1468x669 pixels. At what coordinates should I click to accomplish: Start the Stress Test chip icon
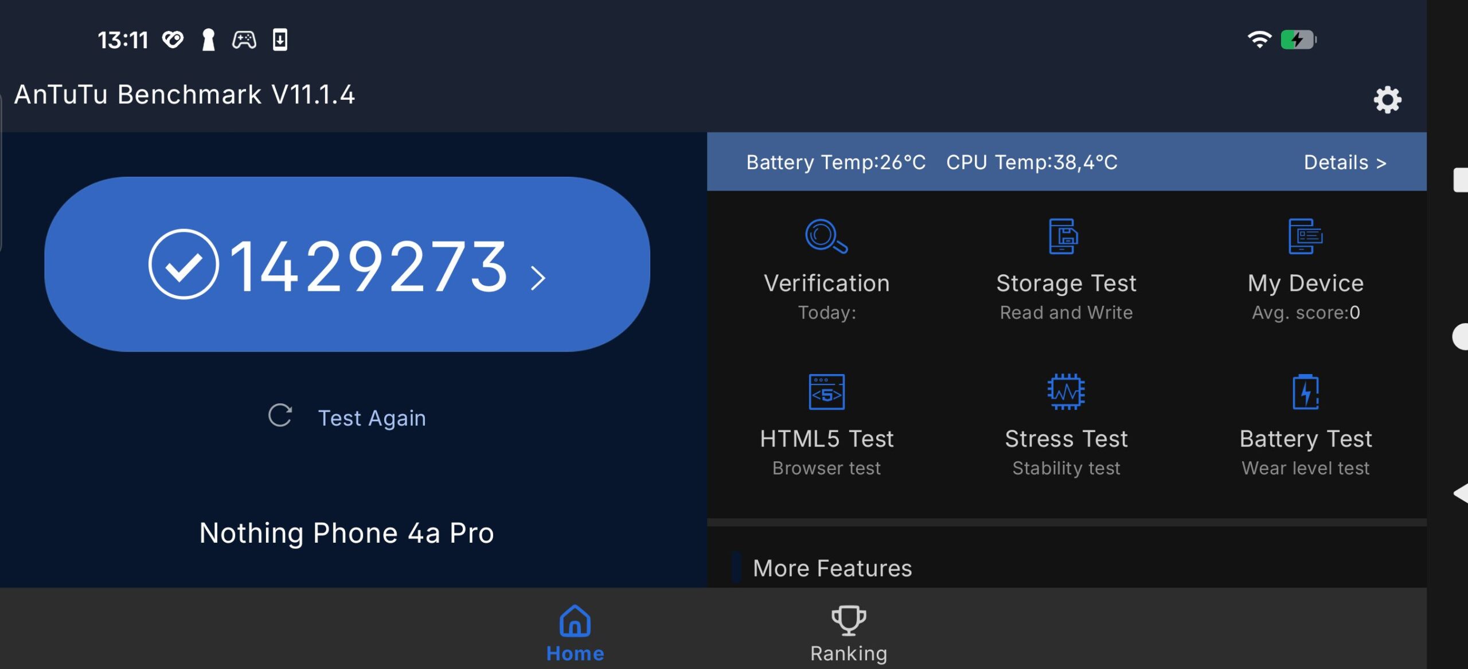pos(1066,392)
